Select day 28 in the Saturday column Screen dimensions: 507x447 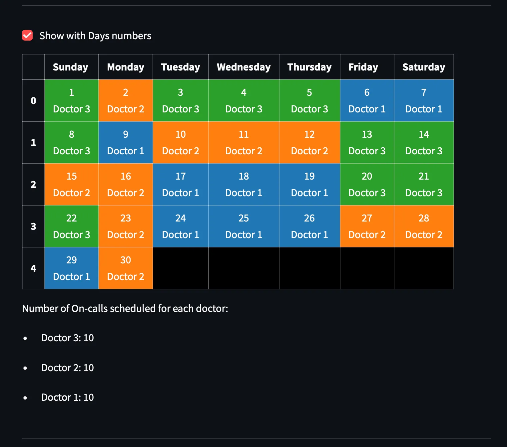(423, 226)
